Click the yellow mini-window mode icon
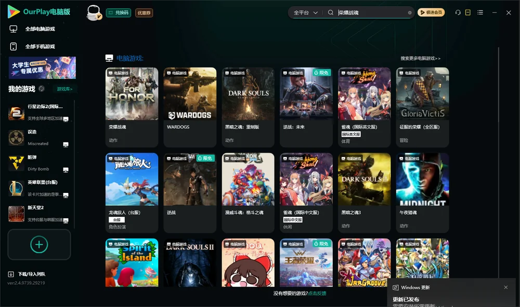Viewport: 520px width, 307px height. click(x=468, y=12)
